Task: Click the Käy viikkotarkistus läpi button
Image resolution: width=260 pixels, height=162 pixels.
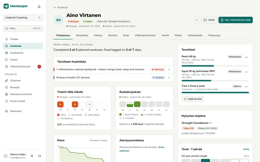Action: click(x=236, y=20)
